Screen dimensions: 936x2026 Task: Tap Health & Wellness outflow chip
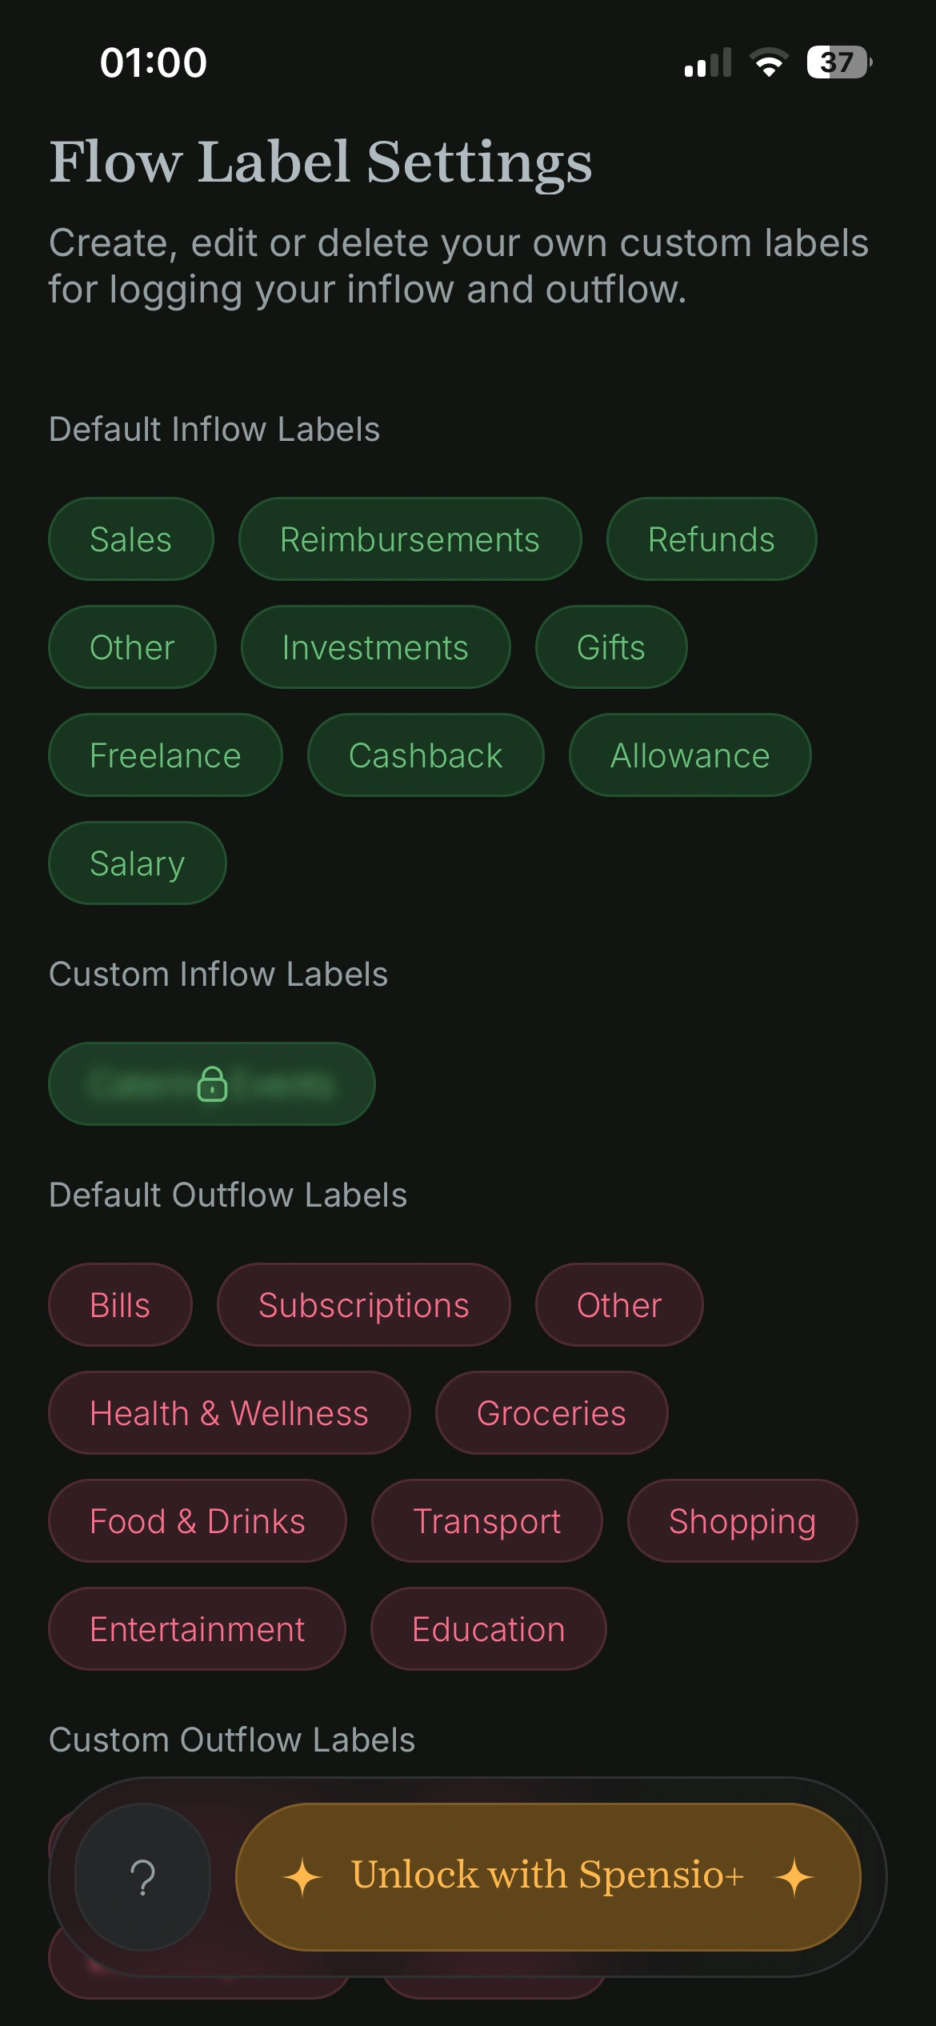point(230,1413)
